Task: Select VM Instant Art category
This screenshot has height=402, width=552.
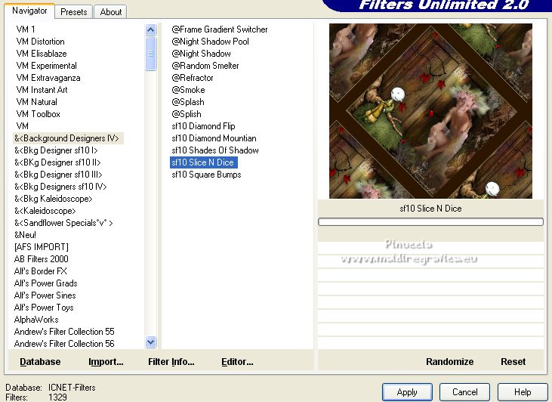Action: (42, 90)
